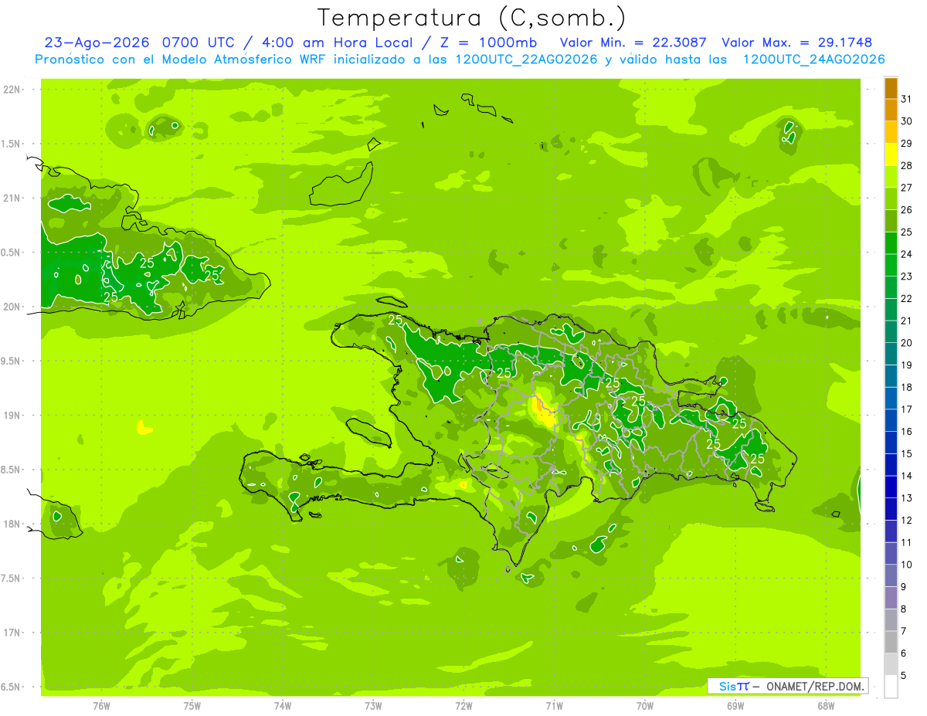Click the blue legend swatch between 16 and 17
This screenshot has width=927, height=716.
tap(891, 421)
